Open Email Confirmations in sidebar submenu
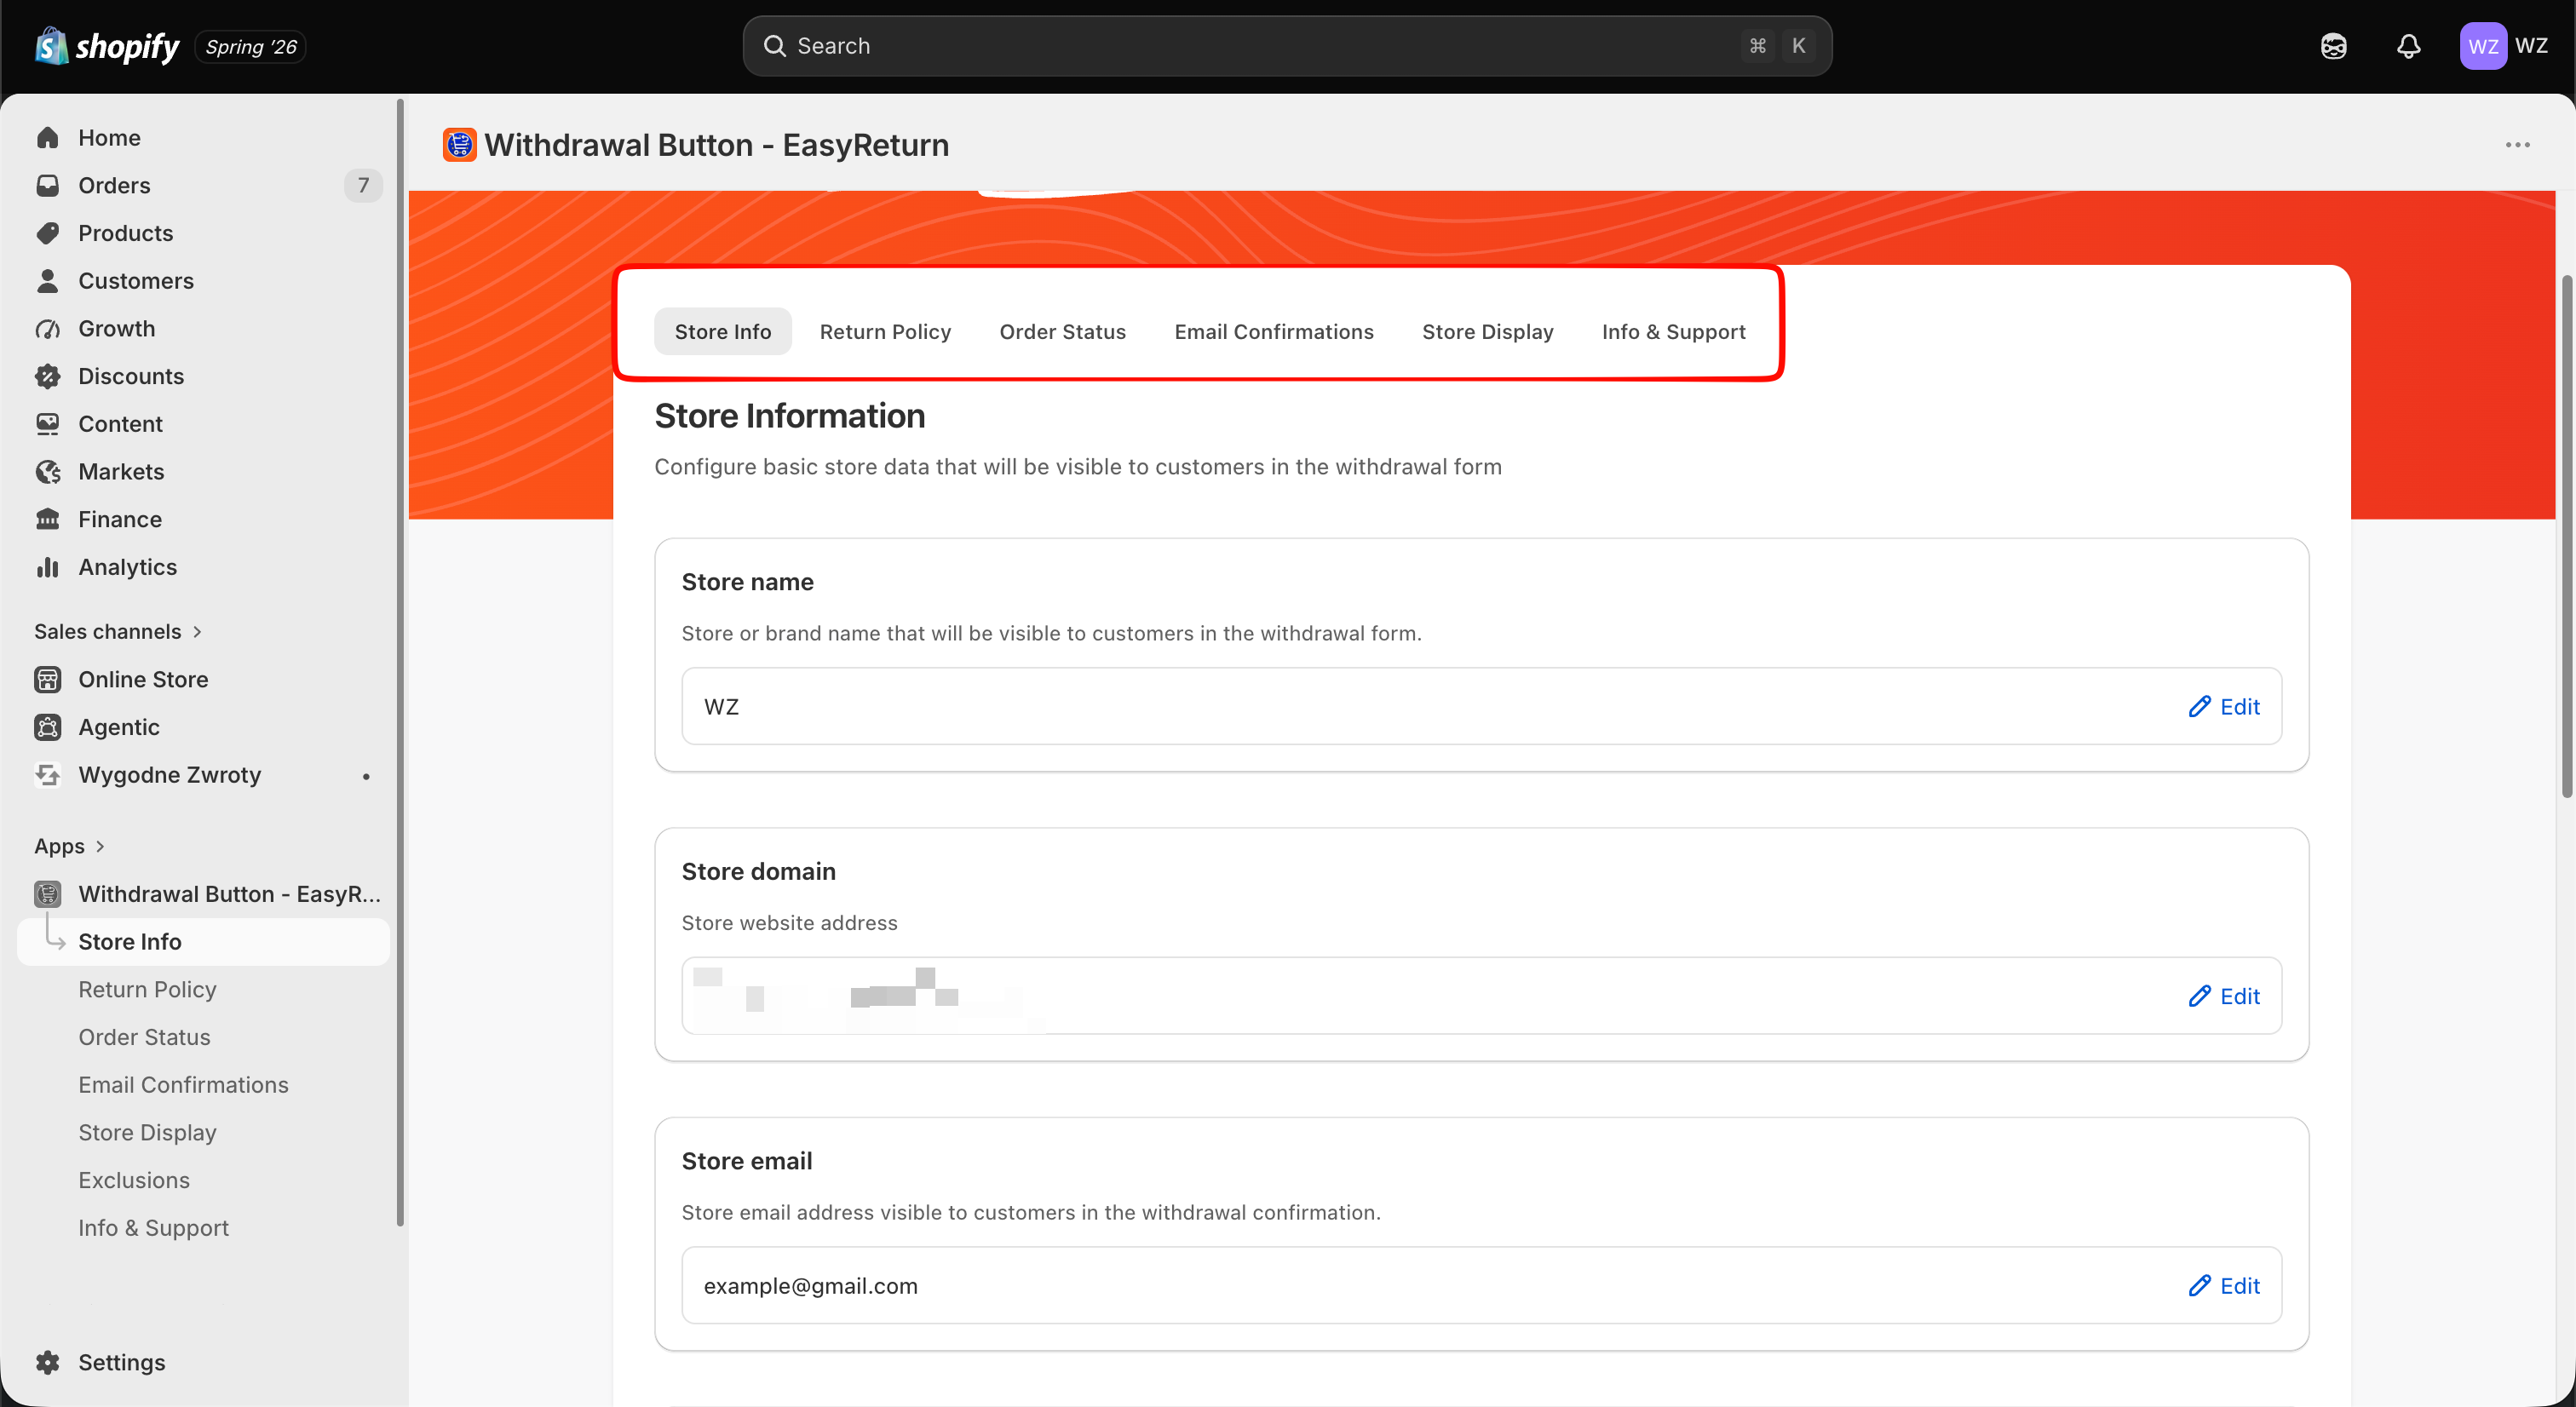The height and width of the screenshot is (1407, 2576). tap(183, 1085)
